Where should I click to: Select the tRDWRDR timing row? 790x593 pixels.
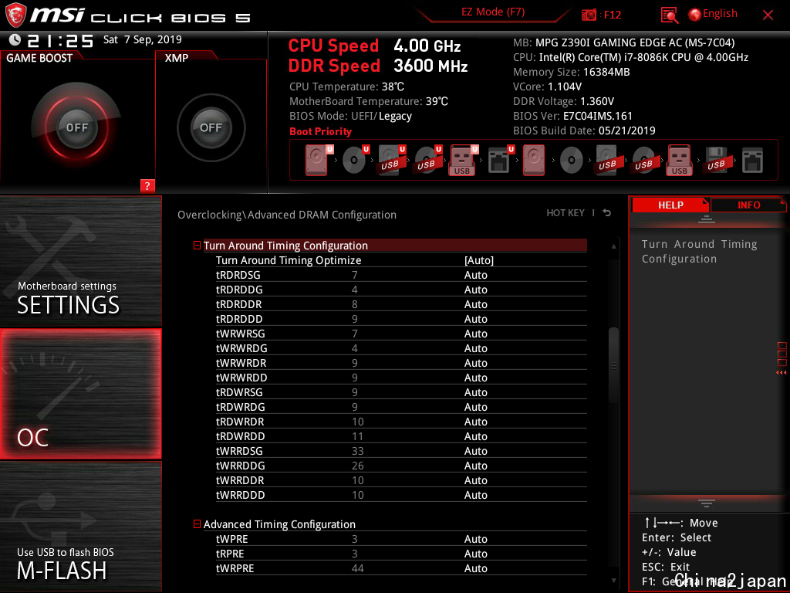[401, 421]
